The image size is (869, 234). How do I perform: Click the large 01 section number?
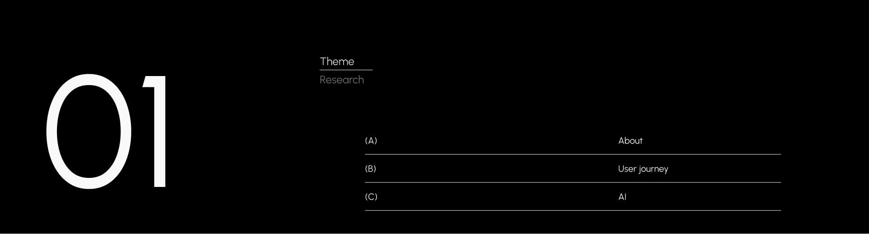[106, 131]
